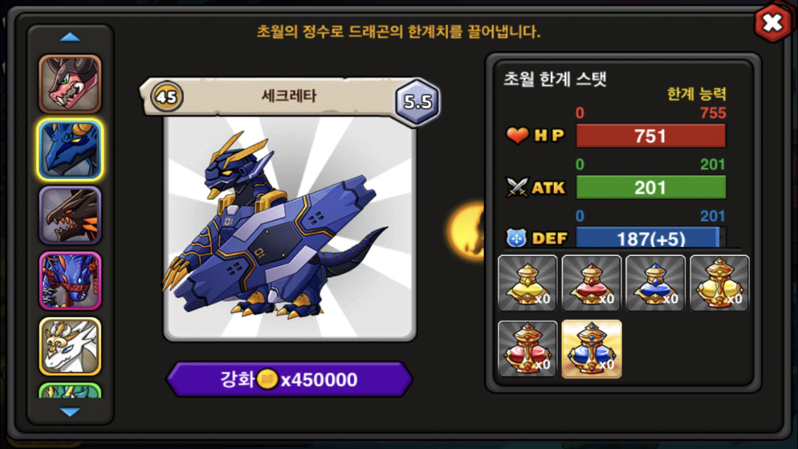Select the small red essence potion
Image resolution: width=798 pixels, height=449 pixels.
coord(592,283)
